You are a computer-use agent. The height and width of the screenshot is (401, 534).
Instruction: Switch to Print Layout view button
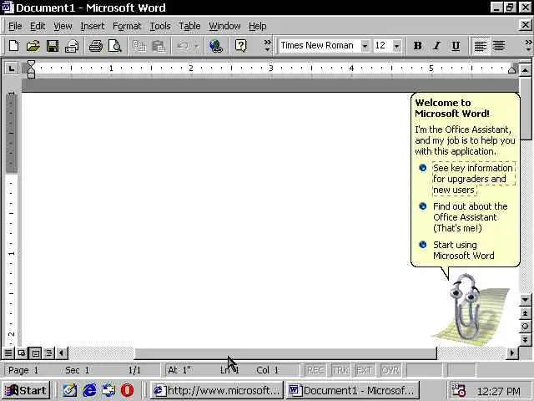(x=35, y=353)
